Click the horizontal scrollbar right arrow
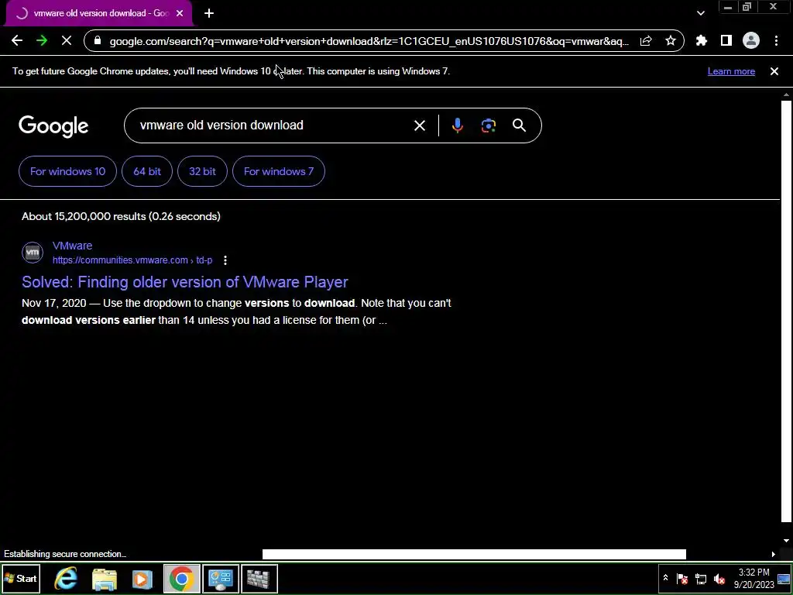The height and width of the screenshot is (595, 793). [x=773, y=554]
